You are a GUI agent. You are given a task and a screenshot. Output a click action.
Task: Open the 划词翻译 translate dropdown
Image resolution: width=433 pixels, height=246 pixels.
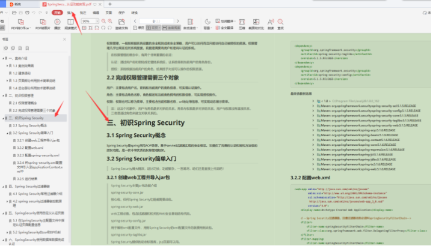226,21
